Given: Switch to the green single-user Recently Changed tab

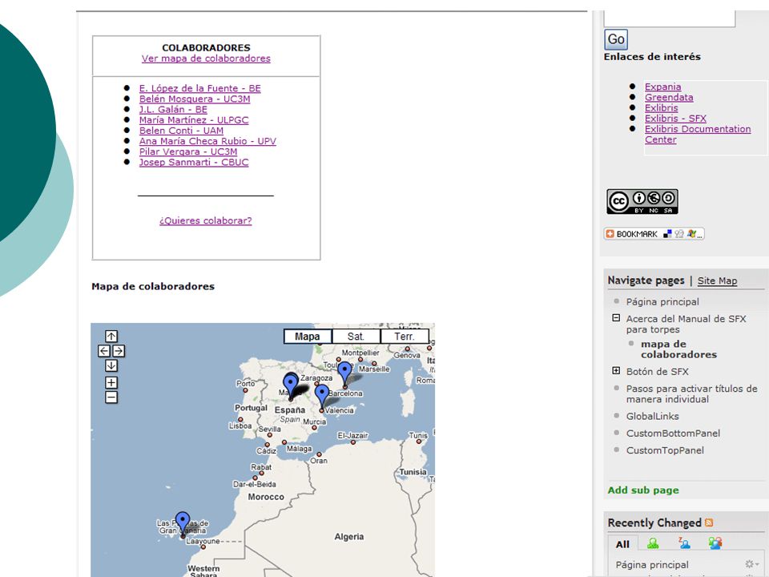Looking at the screenshot, I should point(653,543).
